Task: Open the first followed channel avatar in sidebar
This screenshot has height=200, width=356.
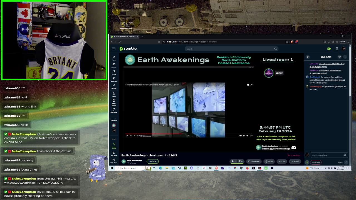Action: (x=114, y=125)
